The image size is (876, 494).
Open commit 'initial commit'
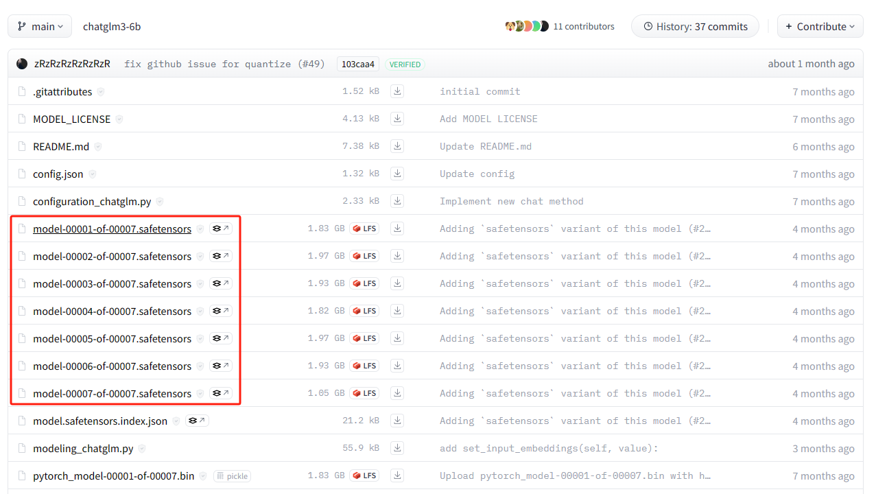480,91
